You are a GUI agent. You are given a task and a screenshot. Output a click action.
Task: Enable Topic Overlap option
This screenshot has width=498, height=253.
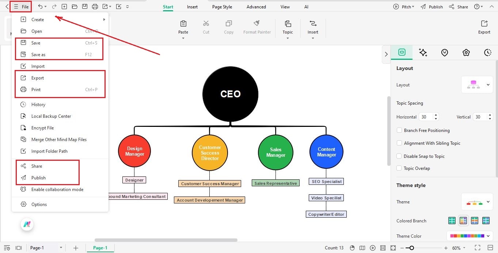pos(399,168)
